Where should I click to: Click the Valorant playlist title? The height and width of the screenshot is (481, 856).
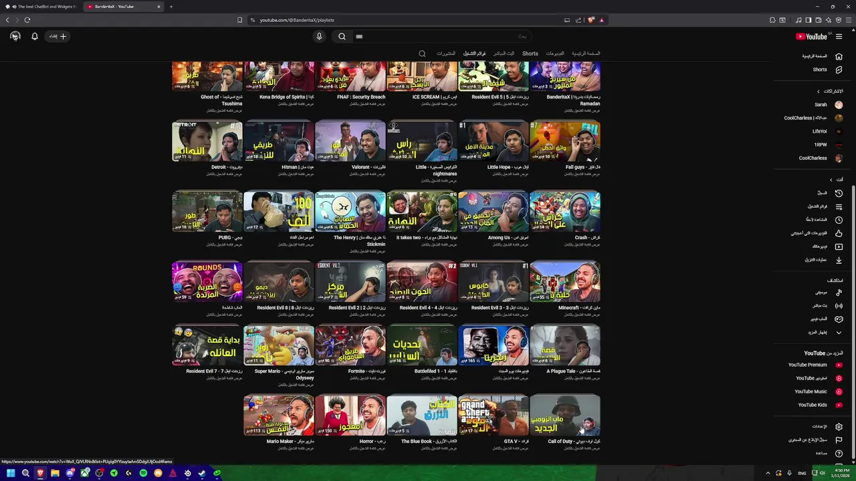click(x=368, y=167)
